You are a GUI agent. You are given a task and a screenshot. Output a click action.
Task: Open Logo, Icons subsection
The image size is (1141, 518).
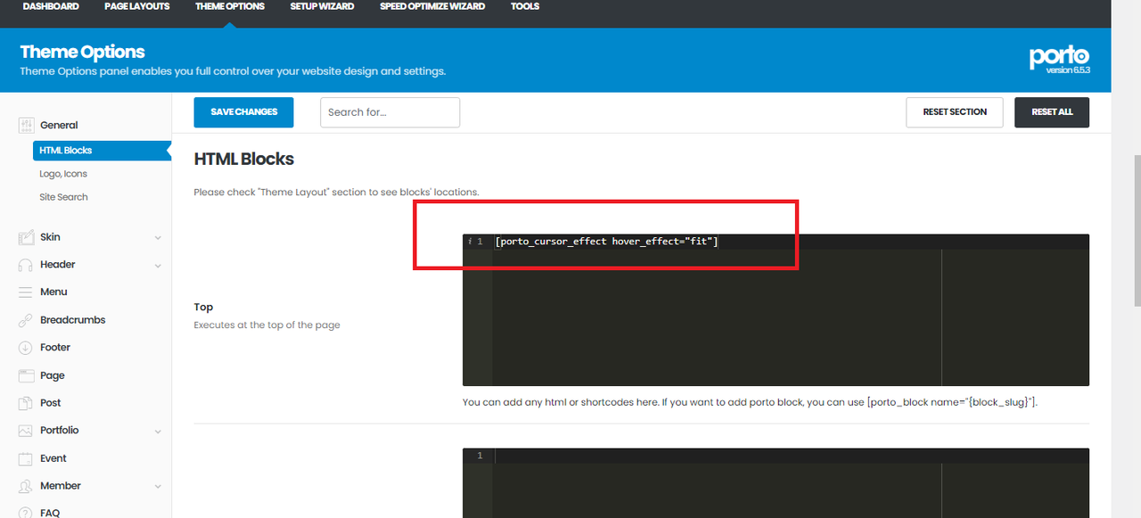(63, 174)
